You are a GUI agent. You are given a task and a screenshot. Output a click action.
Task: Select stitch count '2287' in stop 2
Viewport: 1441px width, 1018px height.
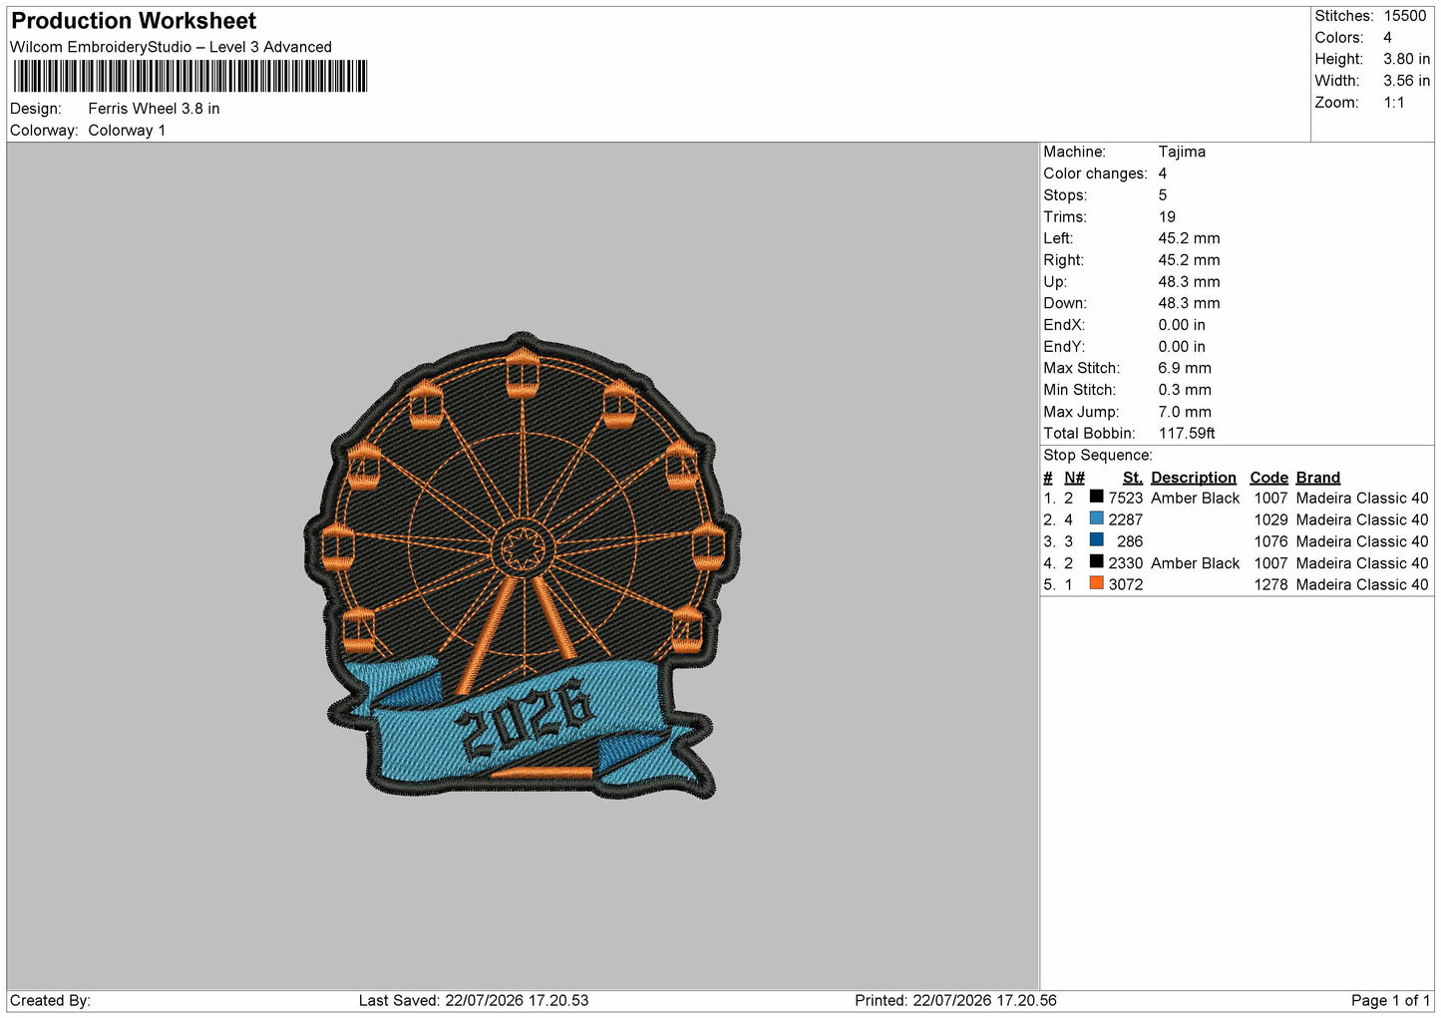1126,520
